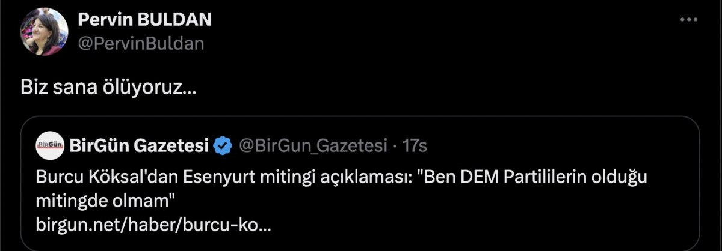Click "Burcu Köksal'dan" in the quoted headline
Image resolution: width=722 pixels, height=251 pixels.
[95, 178]
